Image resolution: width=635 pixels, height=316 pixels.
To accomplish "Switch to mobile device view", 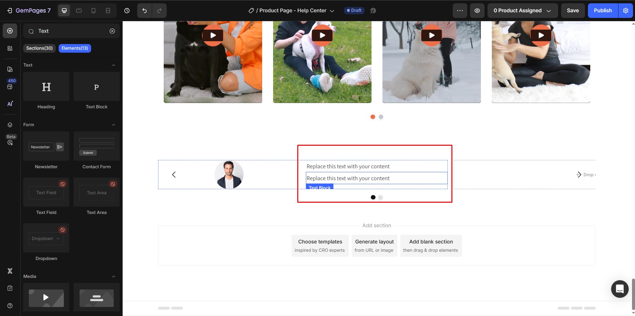I will pos(93,11).
